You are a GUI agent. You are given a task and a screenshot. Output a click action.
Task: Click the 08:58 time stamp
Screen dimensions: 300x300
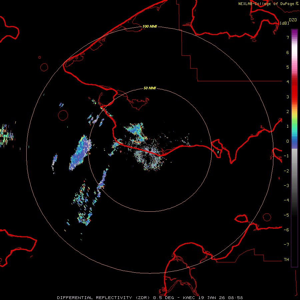coord(235,298)
